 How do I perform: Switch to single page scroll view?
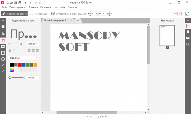pyautogui.click(x=175, y=14)
